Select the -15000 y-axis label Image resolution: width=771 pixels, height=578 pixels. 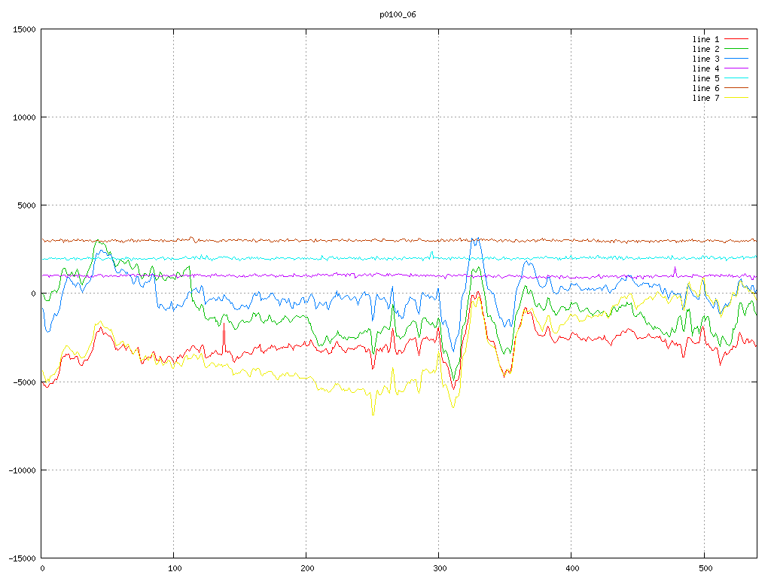(22, 558)
